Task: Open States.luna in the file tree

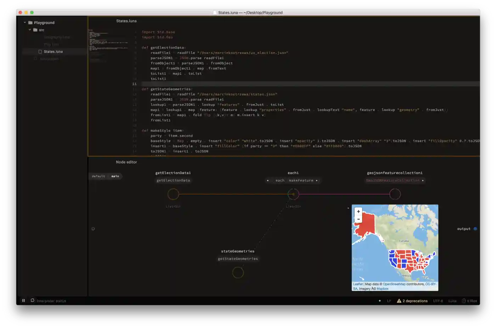Action: click(53, 52)
